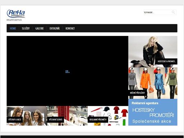Click the three smiling hostesses photo
The image size is (184, 138).
tap(27, 116)
